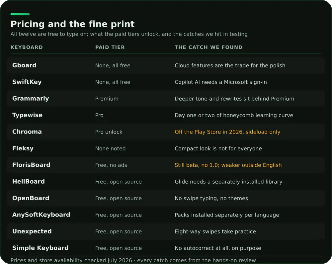The height and width of the screenshot is (264, 332).
Task: Click the 'Pro unlock' paid tier cell
Action: click(109, 132)
